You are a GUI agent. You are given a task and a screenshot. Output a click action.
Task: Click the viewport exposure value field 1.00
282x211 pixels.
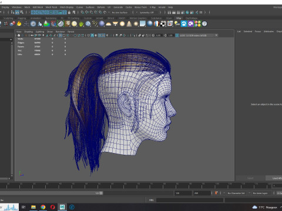point(170,35)
